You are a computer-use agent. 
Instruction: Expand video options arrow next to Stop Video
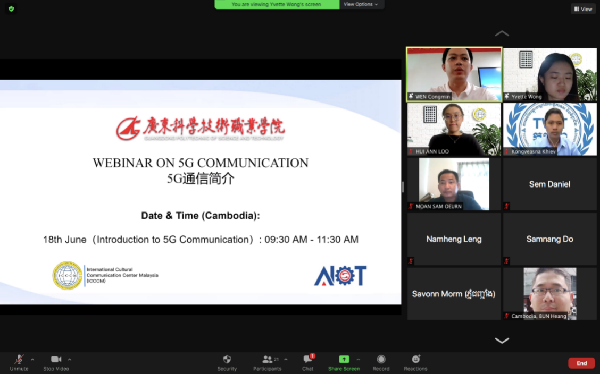coord(70,359)
